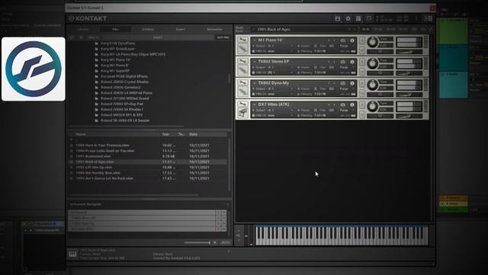Load next multi with right arrow in rack header

[x=355, y=29]
